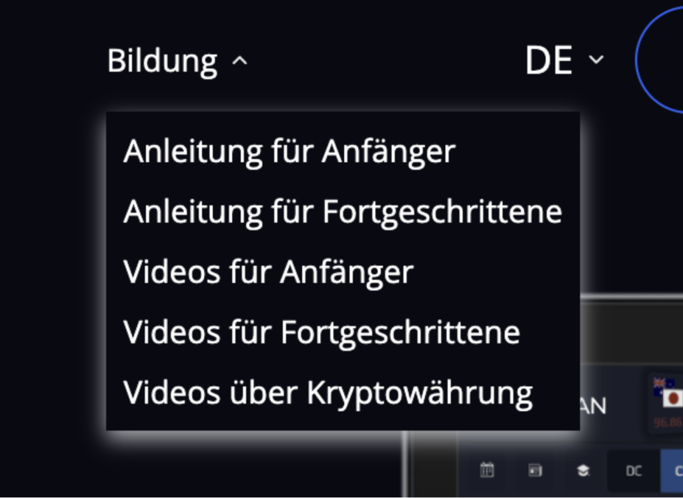Select the AUD/JPY currency pair tile

666,403
